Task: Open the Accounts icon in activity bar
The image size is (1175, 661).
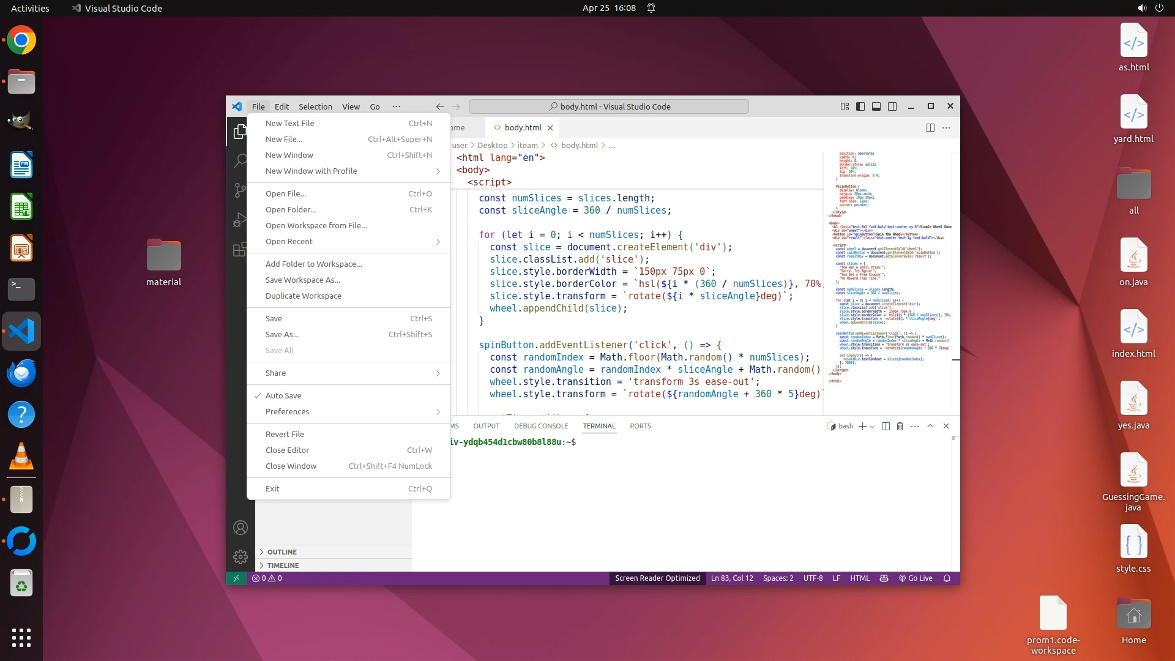Action: click(x=240, y=528)
